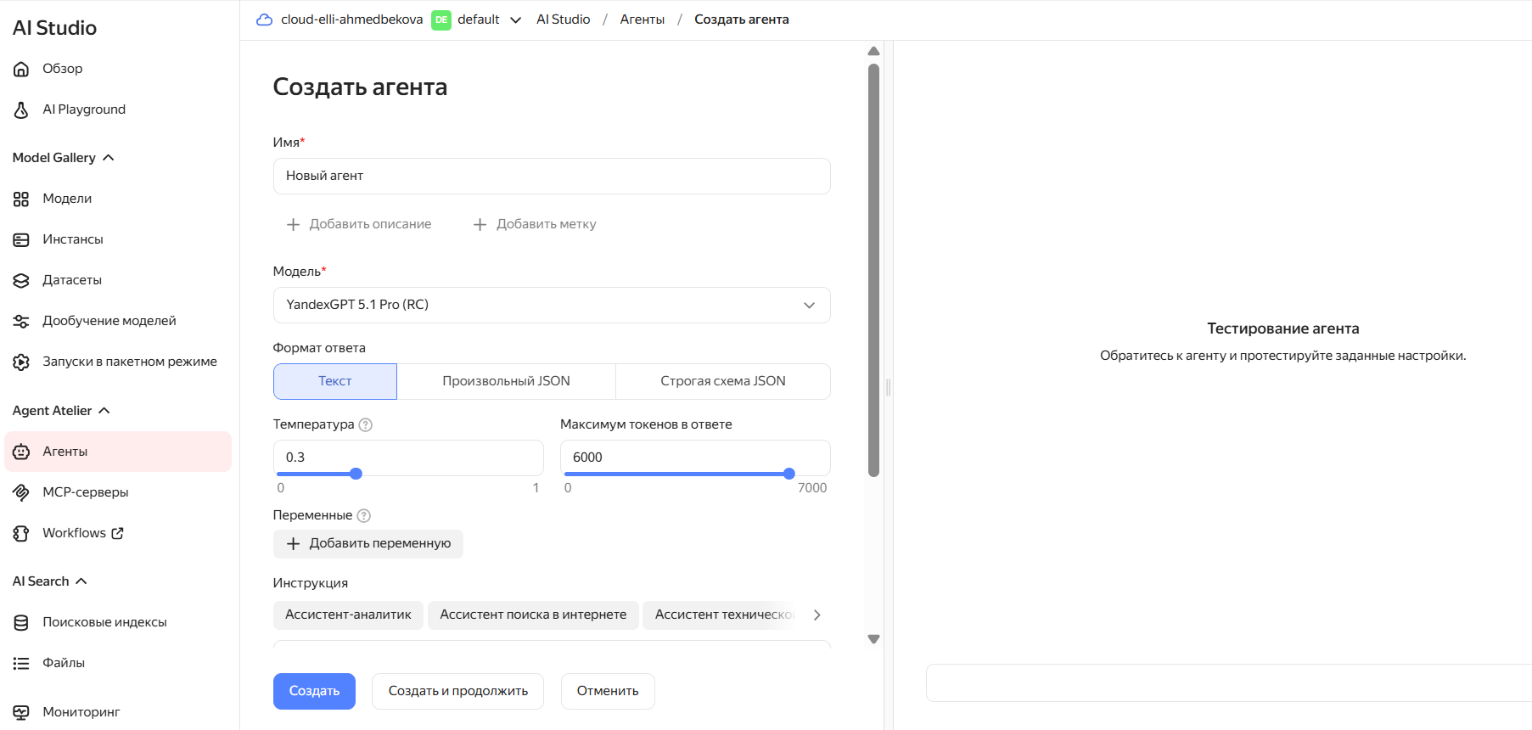Click form scrollbar down arrow

(x=873, y=639)
